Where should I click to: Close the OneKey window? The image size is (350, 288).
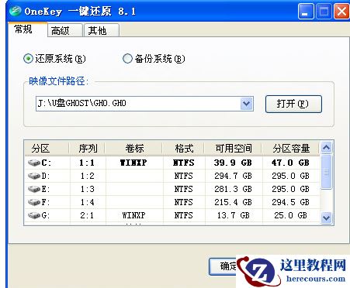pyautogui.click(x=341, y=12)
